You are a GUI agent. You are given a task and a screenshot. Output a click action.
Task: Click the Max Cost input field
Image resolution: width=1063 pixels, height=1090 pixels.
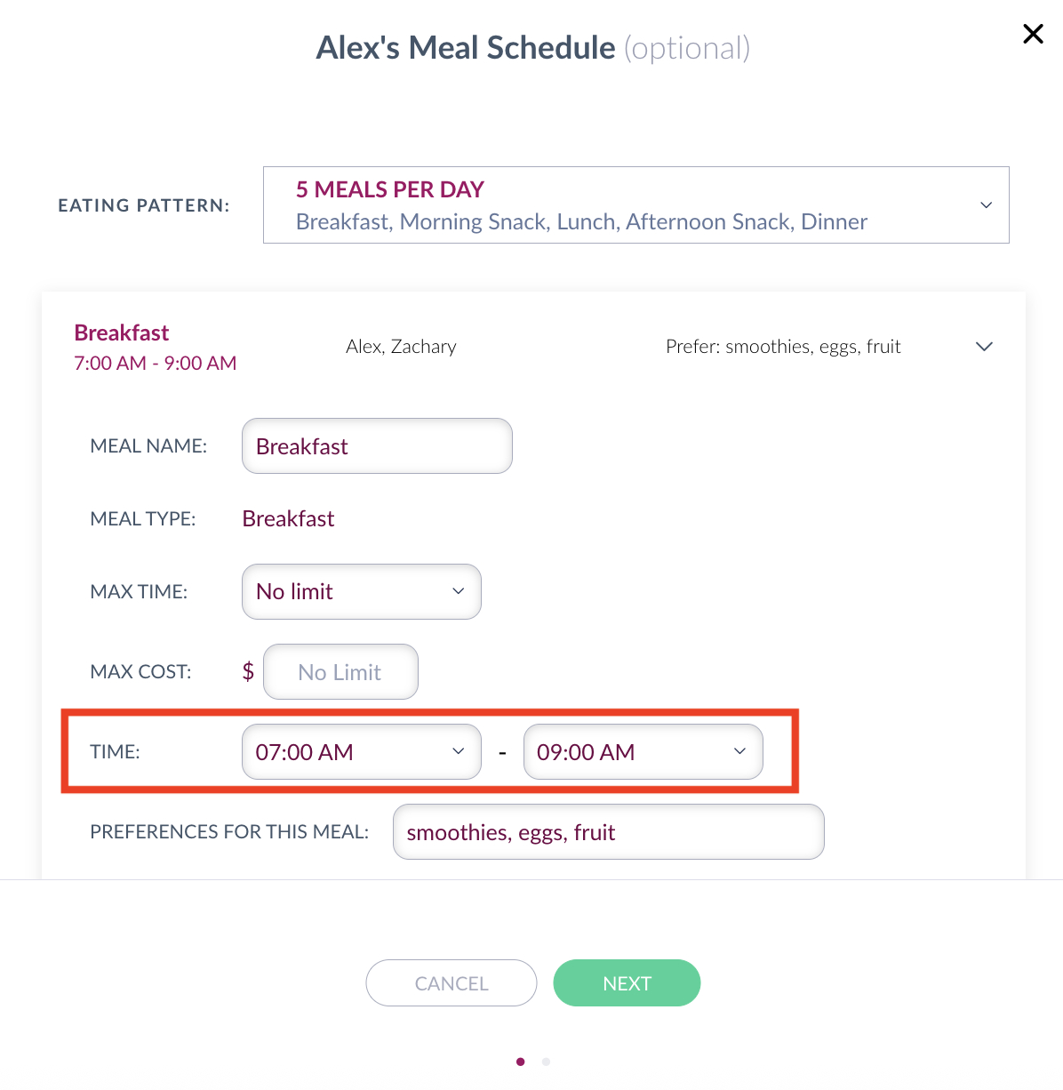(340, 671)
